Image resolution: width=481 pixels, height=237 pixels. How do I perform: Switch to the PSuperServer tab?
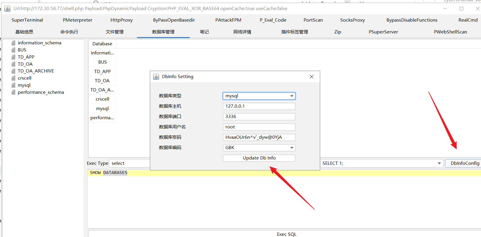coord(383,32)
